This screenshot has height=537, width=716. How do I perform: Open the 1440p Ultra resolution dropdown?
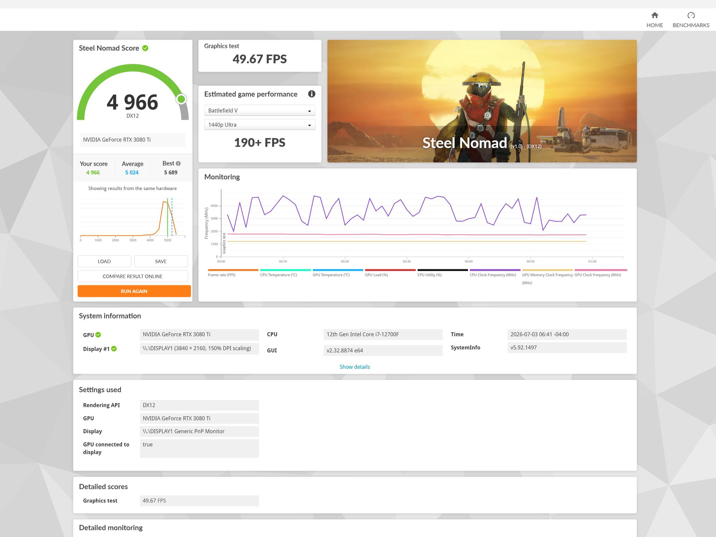260,125
